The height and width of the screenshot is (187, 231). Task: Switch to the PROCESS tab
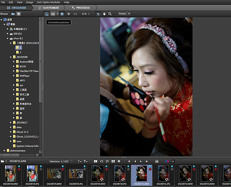80,8
